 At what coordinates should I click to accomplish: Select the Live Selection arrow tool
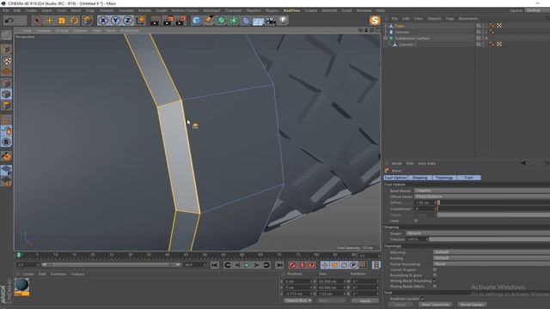pyautogui.click(x=36, y=21)
